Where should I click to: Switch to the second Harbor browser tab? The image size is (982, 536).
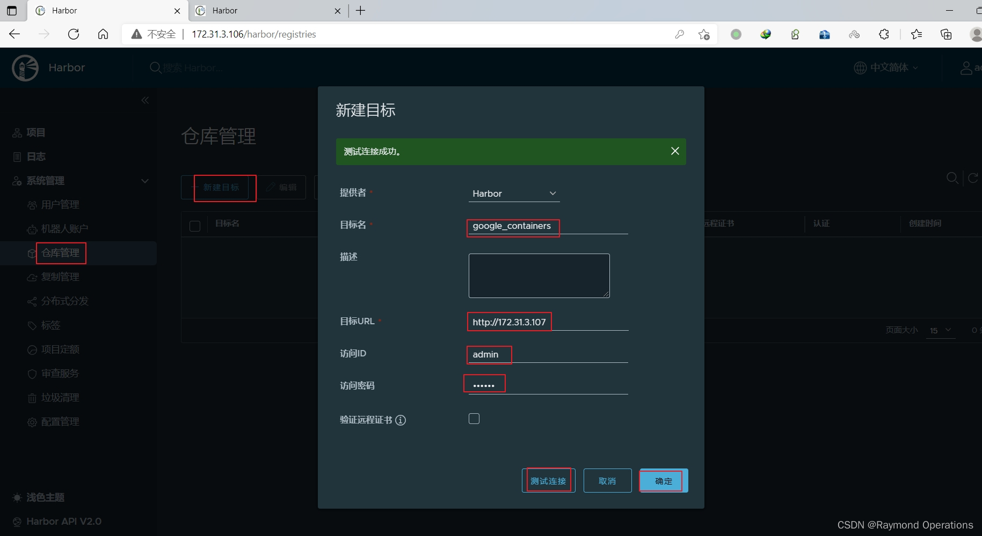pos(267,11)
